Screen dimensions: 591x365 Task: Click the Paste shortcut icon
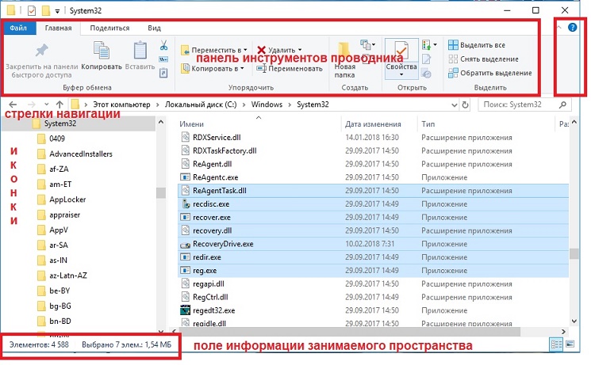(x=163, y=73)
